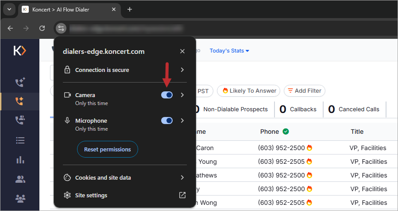Click dialers-edge.koncert.com heading text
This screenshot has height=211, width=398.
coord(104,52)
